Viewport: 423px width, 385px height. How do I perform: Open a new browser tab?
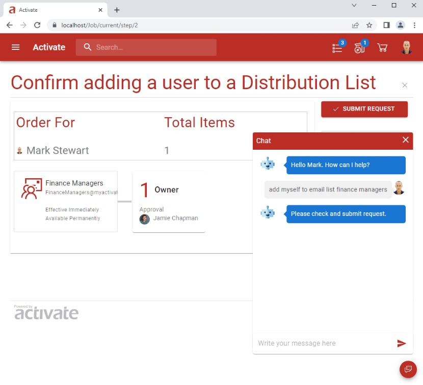tap(117, 10)
